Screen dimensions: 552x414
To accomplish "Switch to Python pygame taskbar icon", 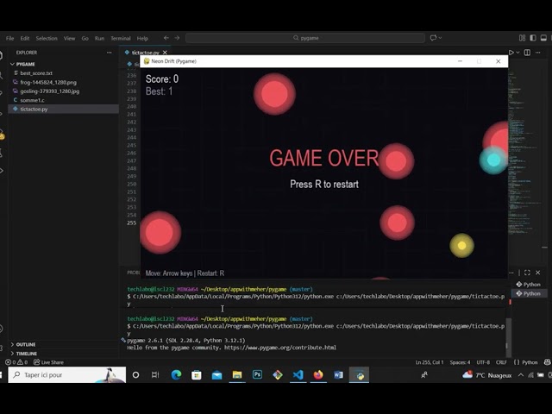I will 359,375.
